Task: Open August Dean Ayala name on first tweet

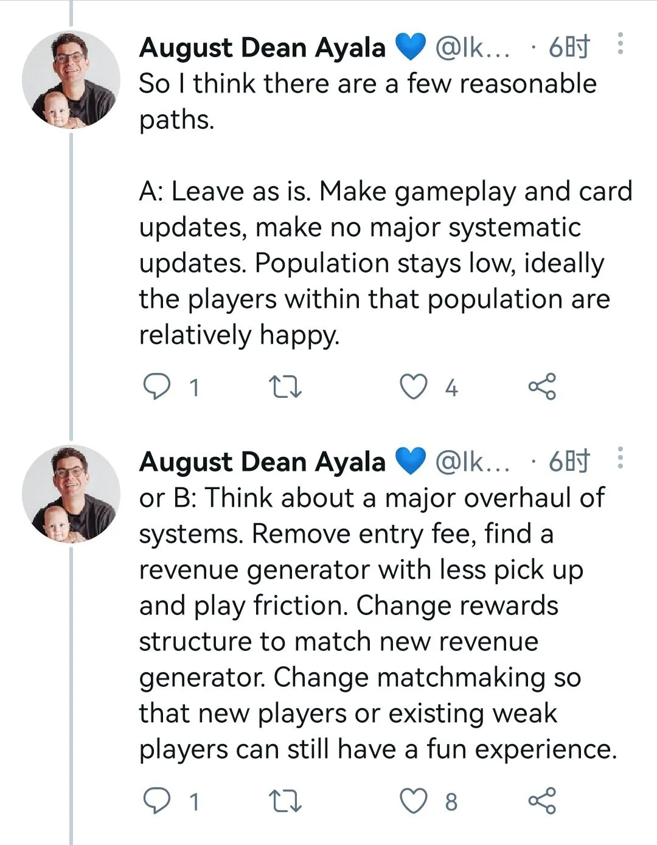Action: [262, 47]
